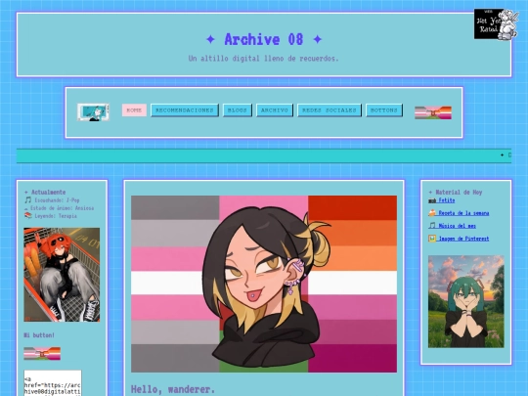This screenshot has height=396, width=528.
Task: Click the green-haired girl meadow image
Action: (466, 301)
